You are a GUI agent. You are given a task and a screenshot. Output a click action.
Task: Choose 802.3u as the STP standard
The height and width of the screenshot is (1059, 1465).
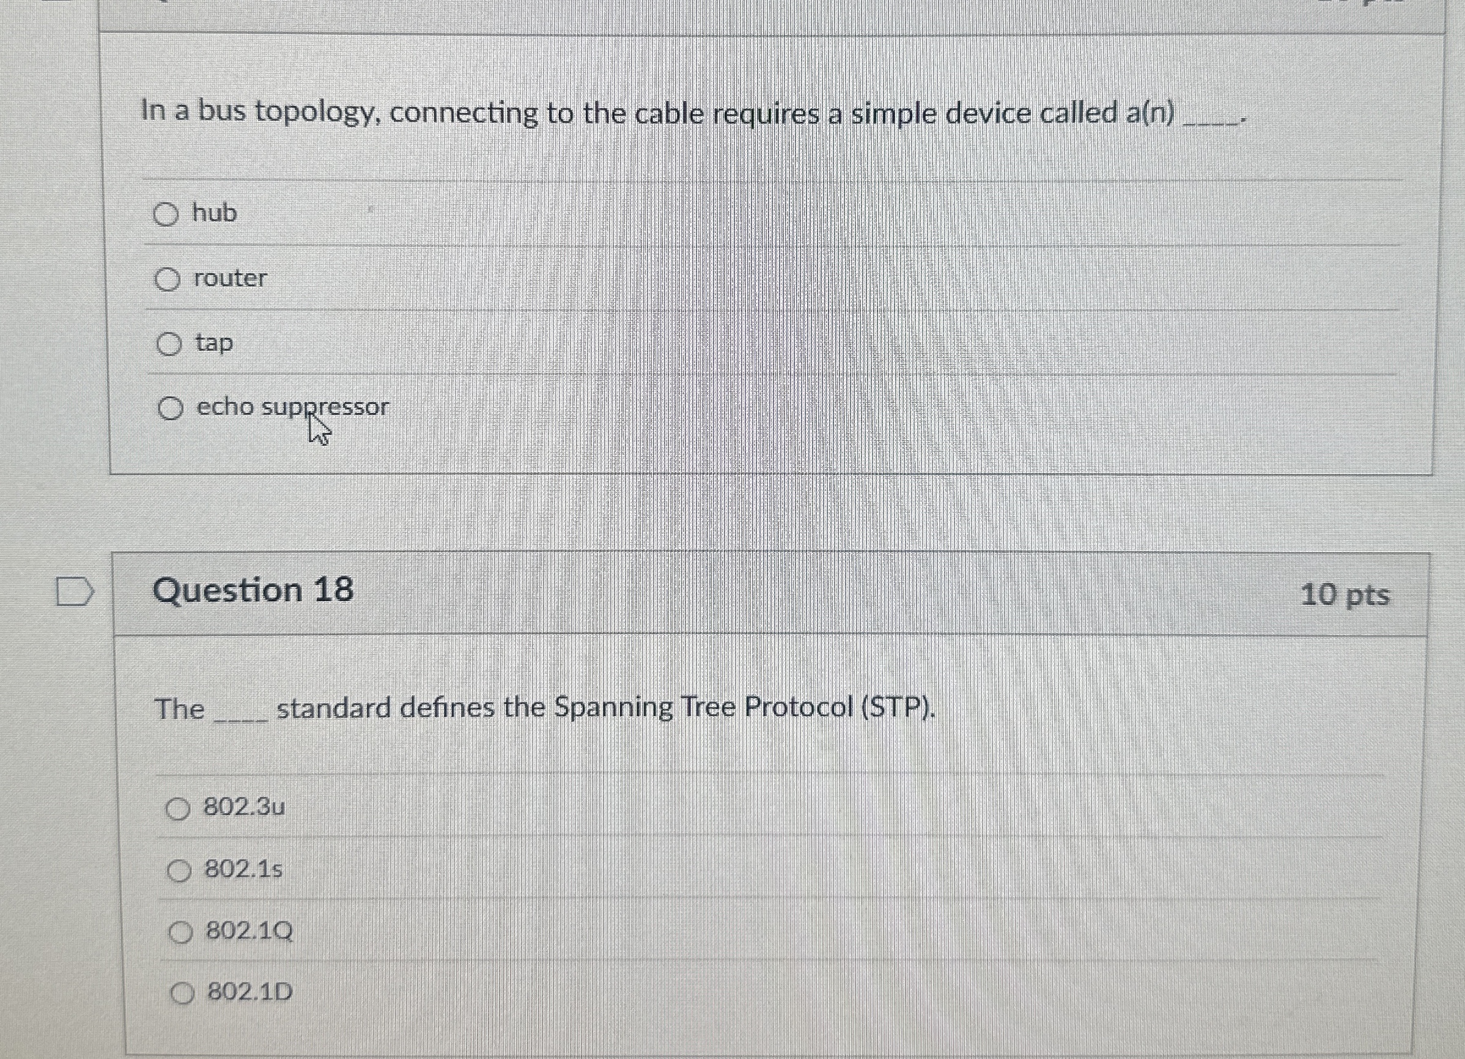click(179, 807)
